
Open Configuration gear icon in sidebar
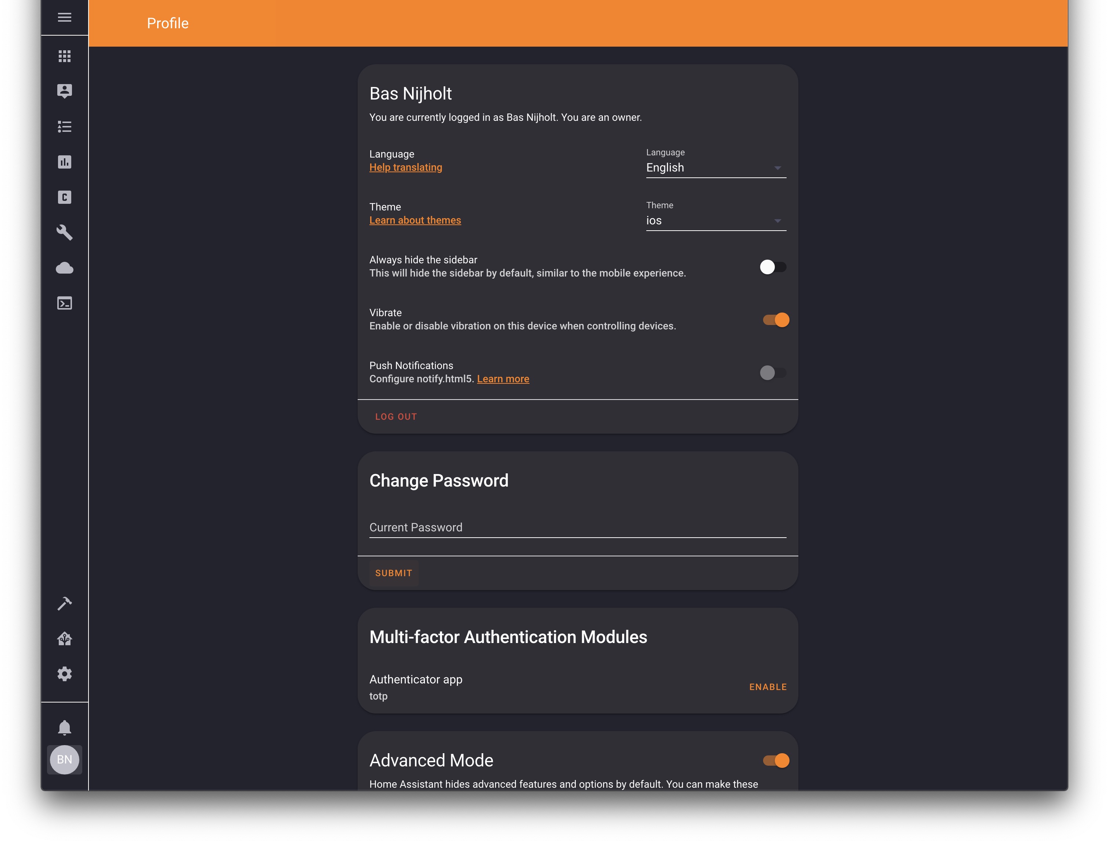pyautogui.click(x=64, y=674)
